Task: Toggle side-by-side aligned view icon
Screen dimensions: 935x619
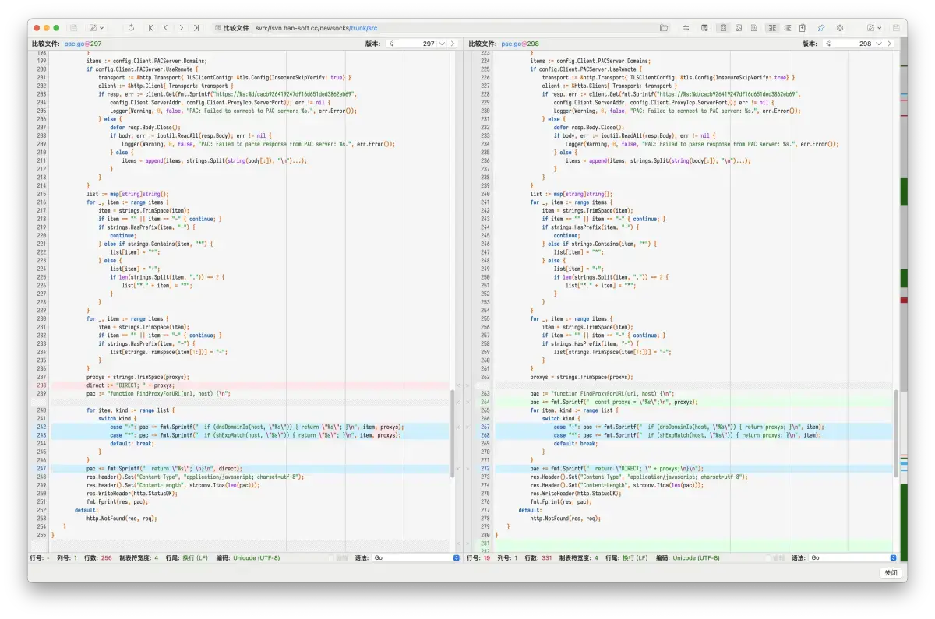Action: pyautogui.click(x=772, y=28)
